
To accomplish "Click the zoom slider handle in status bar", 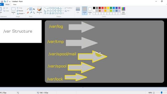I will [162, 92].
